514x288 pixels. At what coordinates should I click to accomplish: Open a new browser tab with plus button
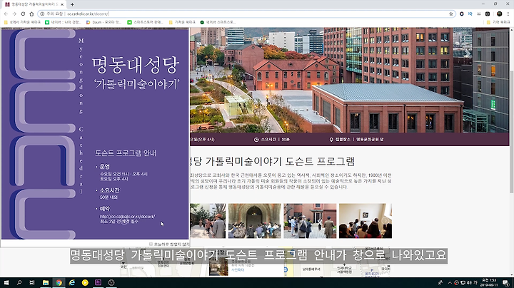(72, 4)
